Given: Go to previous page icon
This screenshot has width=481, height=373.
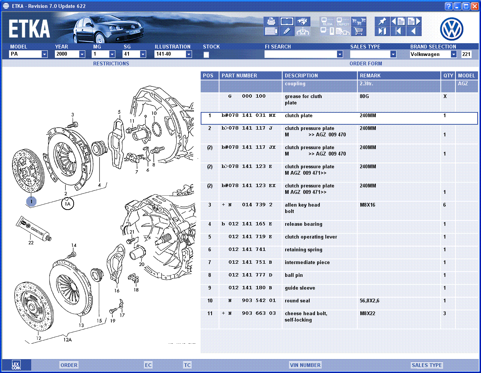Looking at the screenshot, I should tap(398, 21).
